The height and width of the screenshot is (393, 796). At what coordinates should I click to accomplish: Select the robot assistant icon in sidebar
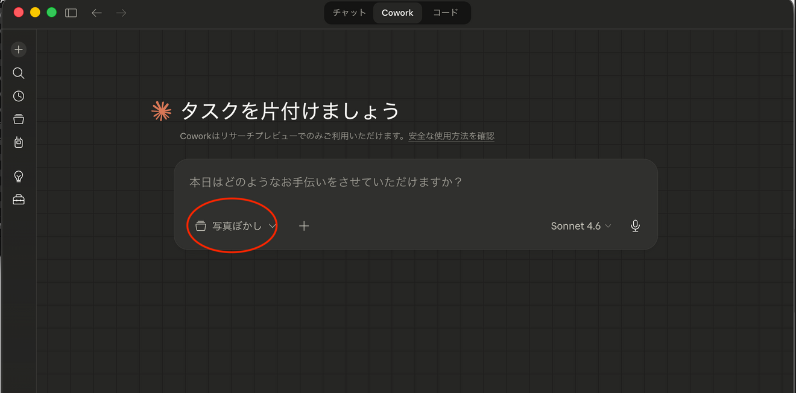[18, 142]
